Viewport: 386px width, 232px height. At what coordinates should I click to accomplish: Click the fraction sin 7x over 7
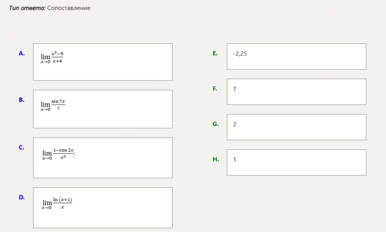coord(58,105)
